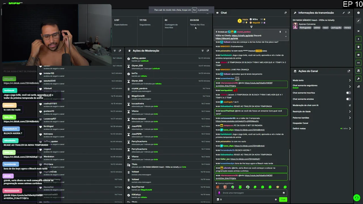
Task: Click MegaZone26 moderation entry
Action: tap(169, 97)
